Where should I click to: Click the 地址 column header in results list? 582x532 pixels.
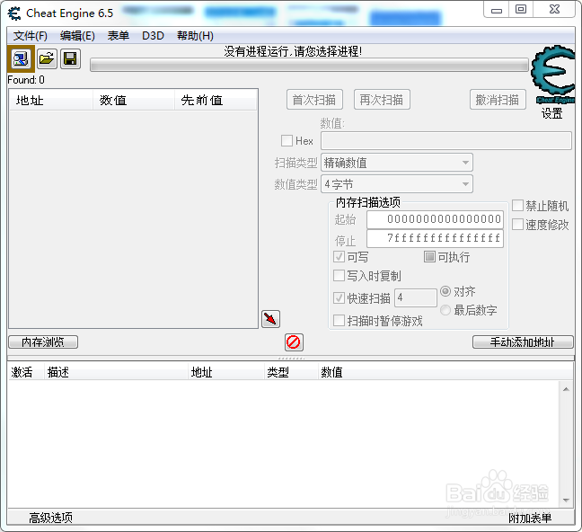pyautogui.click(x=51, y=101)
